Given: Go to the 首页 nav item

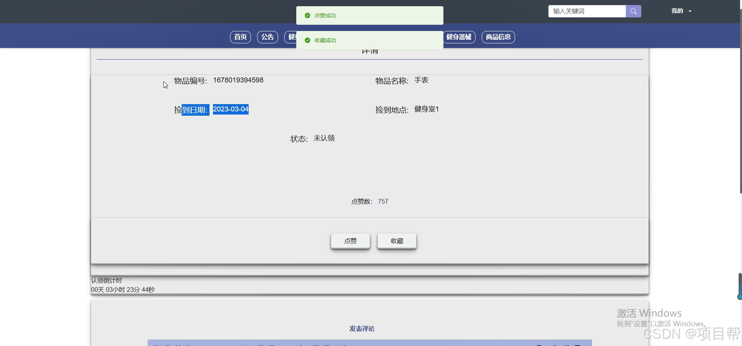Looking at the screenshot, I should pyautogui.click(x=240, y=37).
